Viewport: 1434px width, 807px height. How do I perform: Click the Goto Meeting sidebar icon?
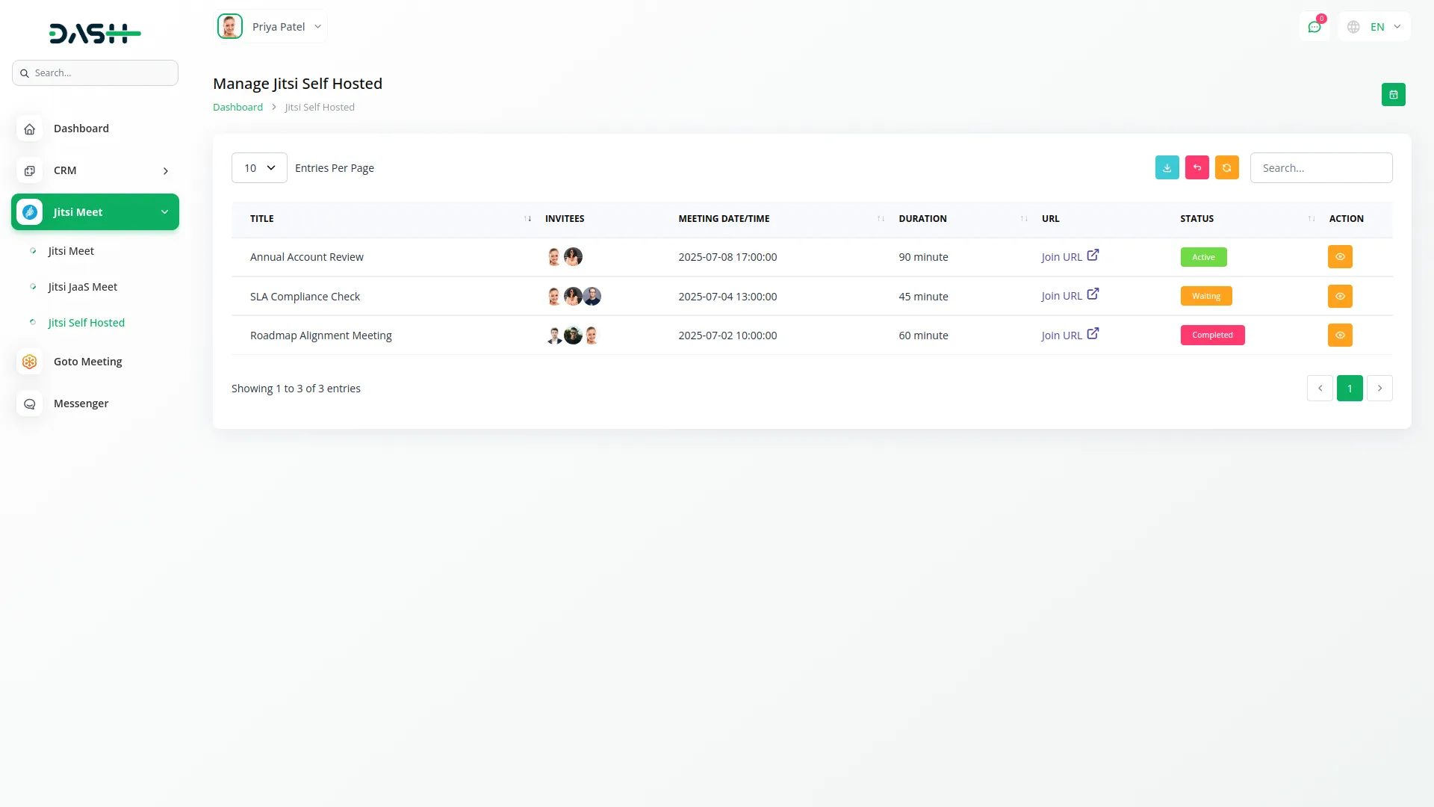click(30, 362)
